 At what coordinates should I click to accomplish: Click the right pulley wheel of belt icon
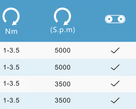[121, 19]
